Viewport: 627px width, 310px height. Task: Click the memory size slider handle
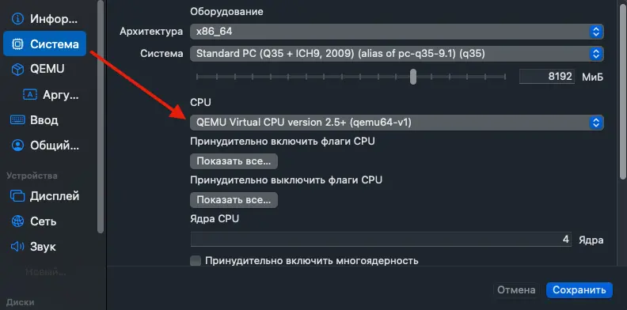point(413,76)
